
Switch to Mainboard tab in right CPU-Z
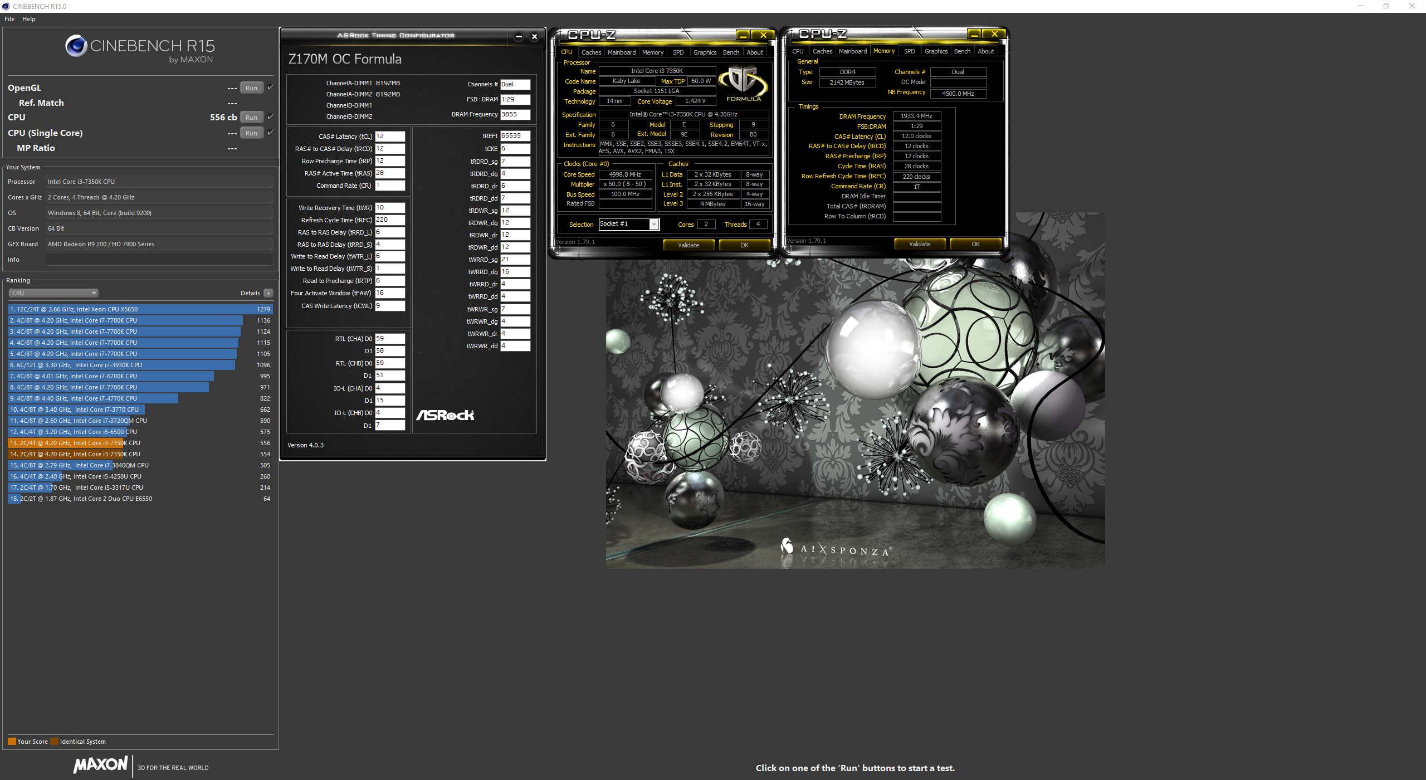coord(853,51)
